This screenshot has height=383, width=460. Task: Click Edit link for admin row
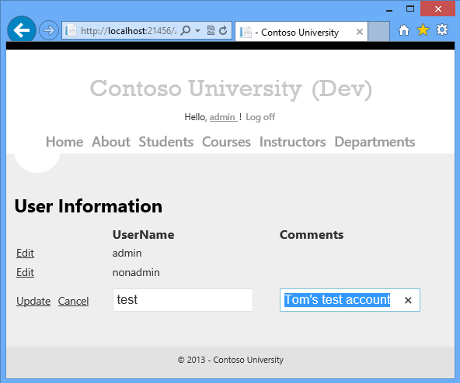(x=25, y=253)
